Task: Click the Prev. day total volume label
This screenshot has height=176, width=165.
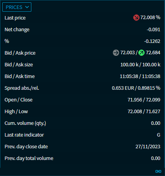Action: tap(29, 158)
